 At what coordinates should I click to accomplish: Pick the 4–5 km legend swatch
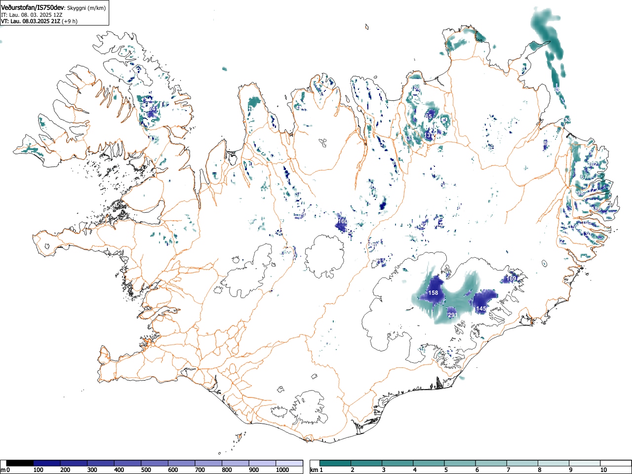(x=429, y=463)
